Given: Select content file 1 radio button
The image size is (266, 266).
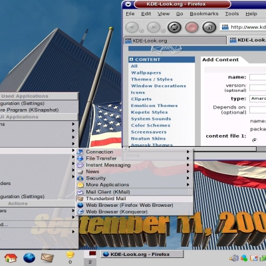Looking at the screenshot, I should click(255, 140).
